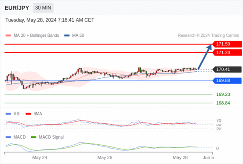The width and height of the screenshot is (243, 164).
Task: Click the Jun 5 date axis label
Action: click(208, 158)
